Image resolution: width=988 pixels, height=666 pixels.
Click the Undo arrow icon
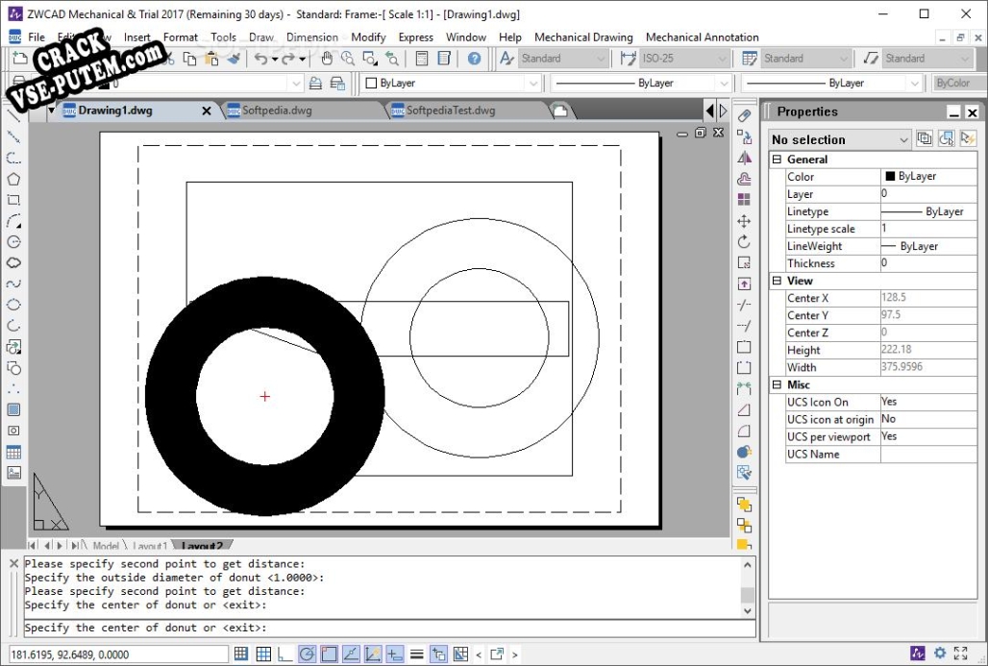click(260, 59)
